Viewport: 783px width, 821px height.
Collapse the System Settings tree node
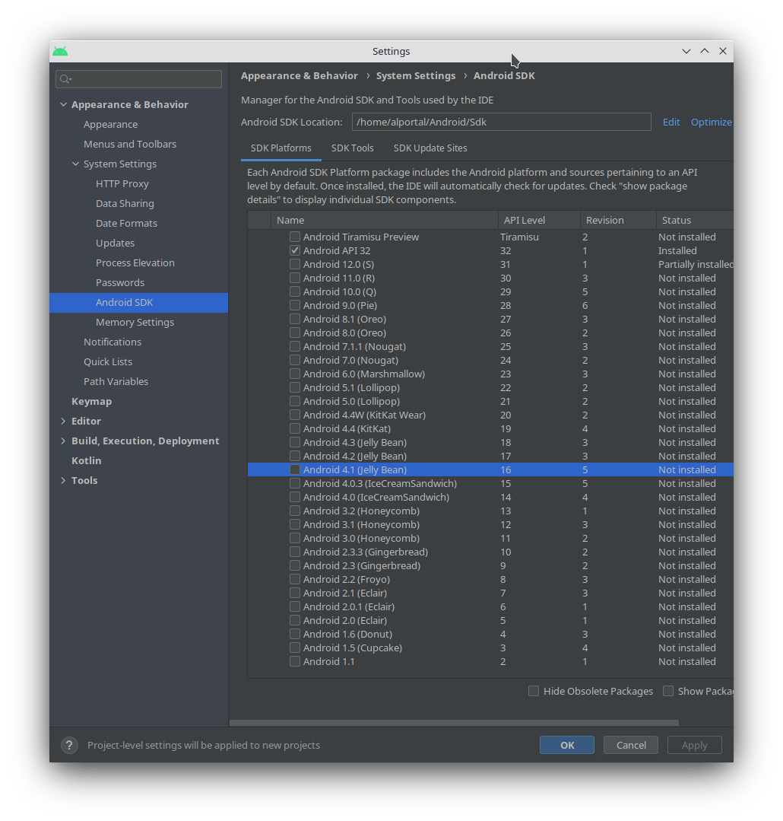point(76,164)
